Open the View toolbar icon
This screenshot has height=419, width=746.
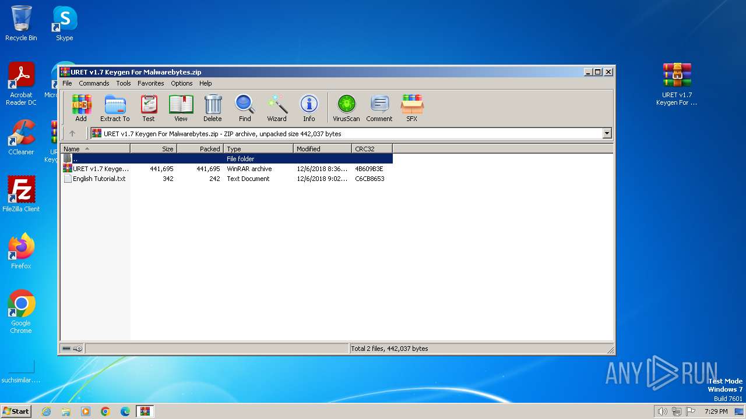pos(181,108)
